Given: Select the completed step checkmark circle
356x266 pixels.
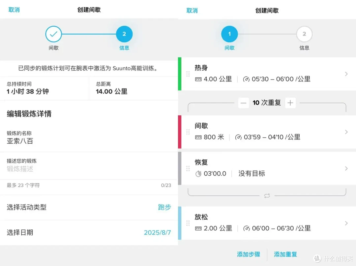Looking at the screenshot, I should tap(54, 34).
